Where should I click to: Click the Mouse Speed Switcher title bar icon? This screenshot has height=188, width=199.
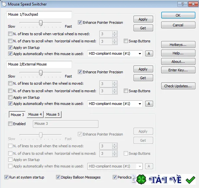pos(4,4)
